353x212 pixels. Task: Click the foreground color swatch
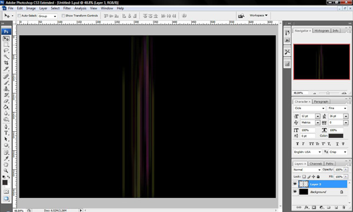5,183
